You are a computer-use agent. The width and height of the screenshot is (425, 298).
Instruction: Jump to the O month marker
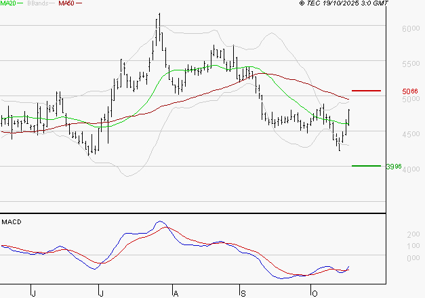313,293
